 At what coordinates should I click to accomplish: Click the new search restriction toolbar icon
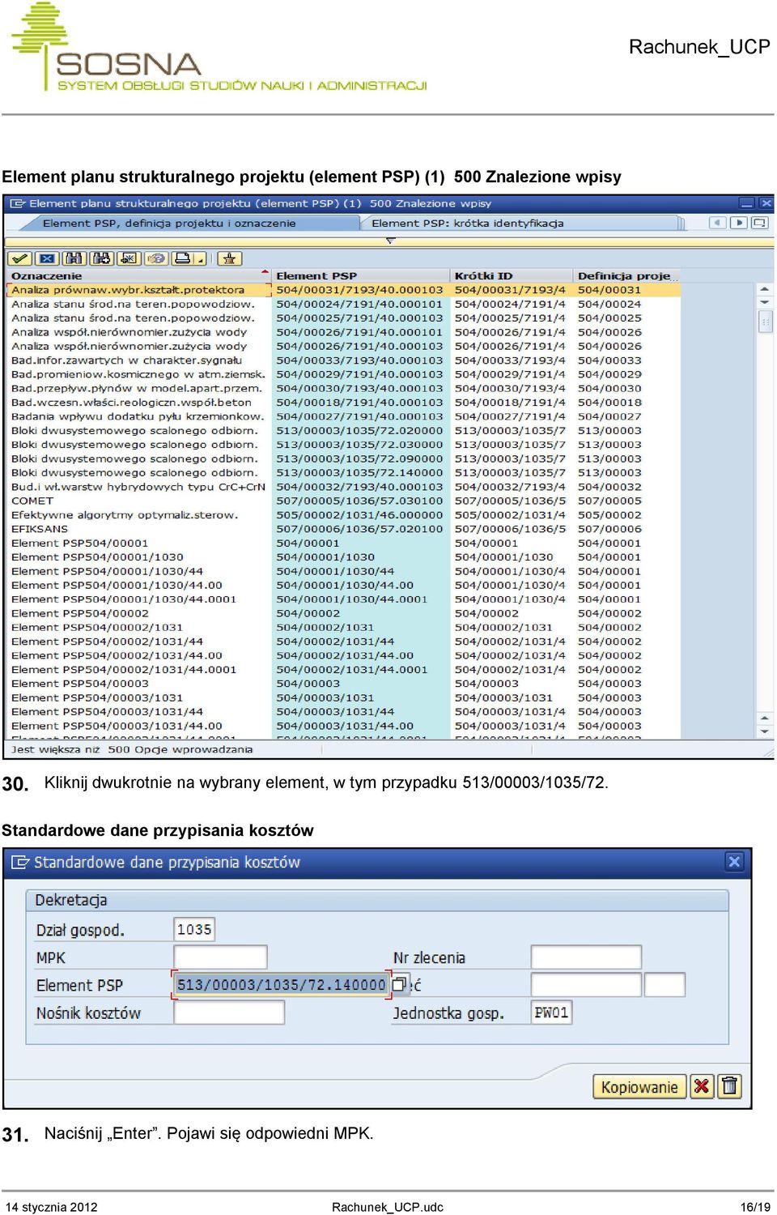click(128, 258)
